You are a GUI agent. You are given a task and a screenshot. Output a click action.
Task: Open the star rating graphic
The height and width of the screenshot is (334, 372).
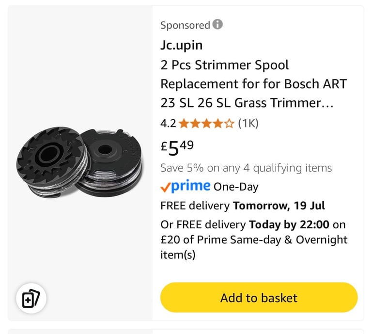click(206, 124)
